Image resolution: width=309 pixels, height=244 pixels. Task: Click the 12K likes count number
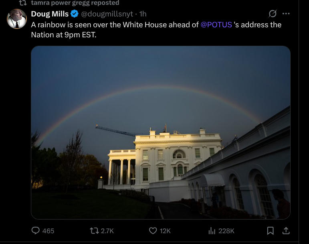tap(165, 231)
